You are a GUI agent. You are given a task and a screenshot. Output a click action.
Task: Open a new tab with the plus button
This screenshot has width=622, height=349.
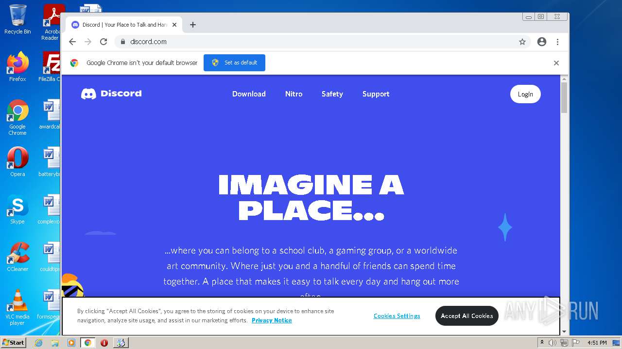[x=193, y=25]
